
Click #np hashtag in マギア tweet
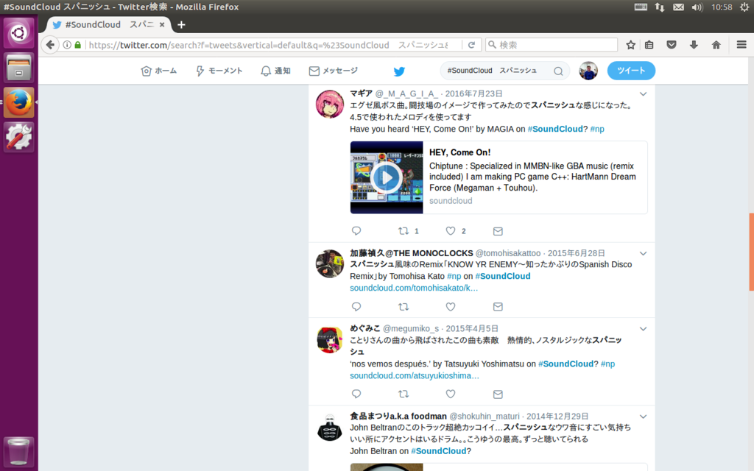pos(597,129)
